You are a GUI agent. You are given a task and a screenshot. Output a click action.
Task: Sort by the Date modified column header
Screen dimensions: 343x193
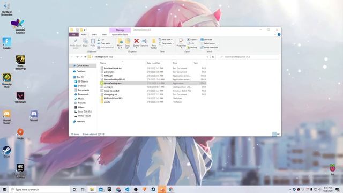click(153, 63)
